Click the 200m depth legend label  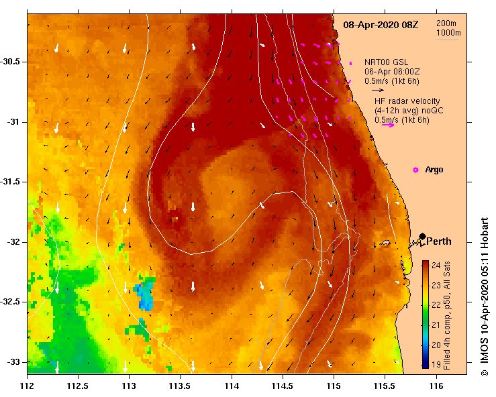coord(446,23)
